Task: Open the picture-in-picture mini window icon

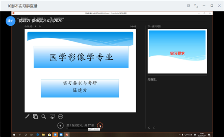Action: coord(189,6)
